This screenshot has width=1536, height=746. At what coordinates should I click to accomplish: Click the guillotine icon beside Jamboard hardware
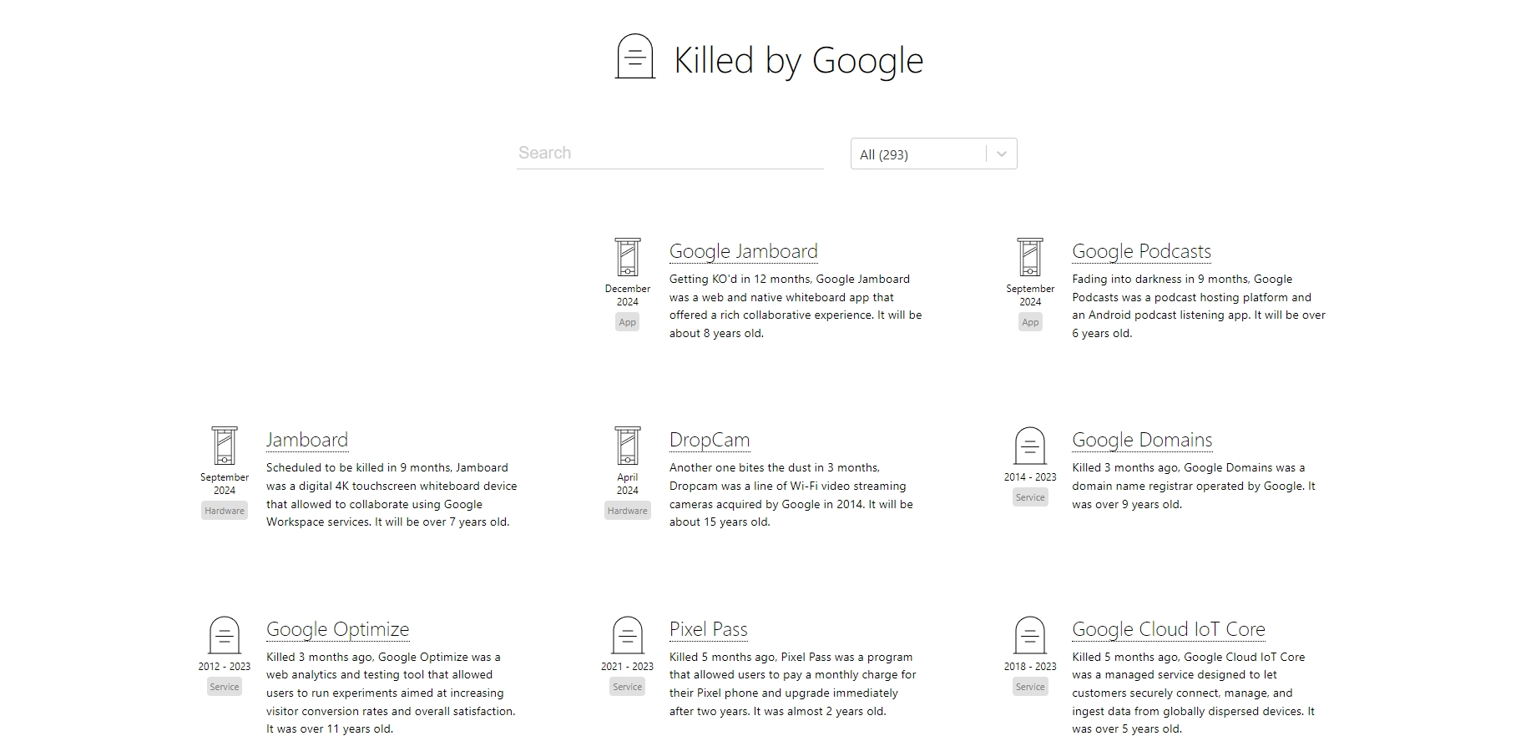225,446
